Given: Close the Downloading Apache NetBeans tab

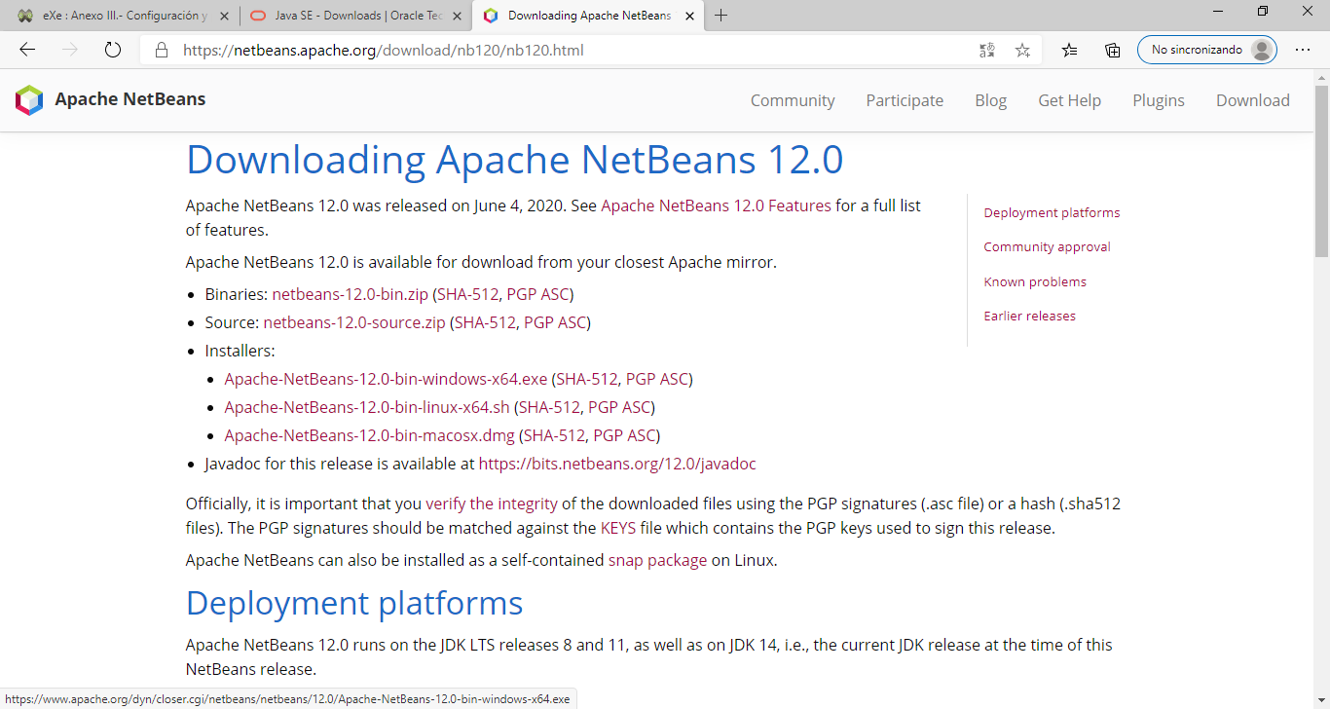Looking at the screenshot, I should click(x=689, y=16).
